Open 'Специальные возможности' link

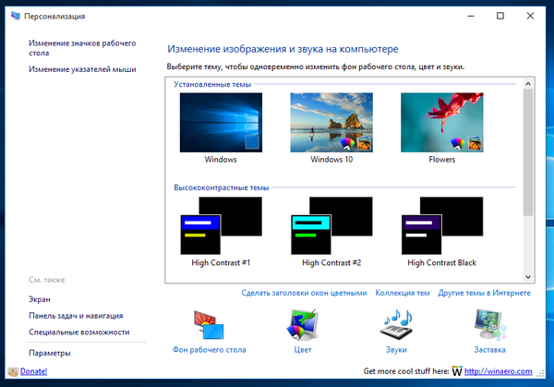pyautogui.click(x=79, y=333)
